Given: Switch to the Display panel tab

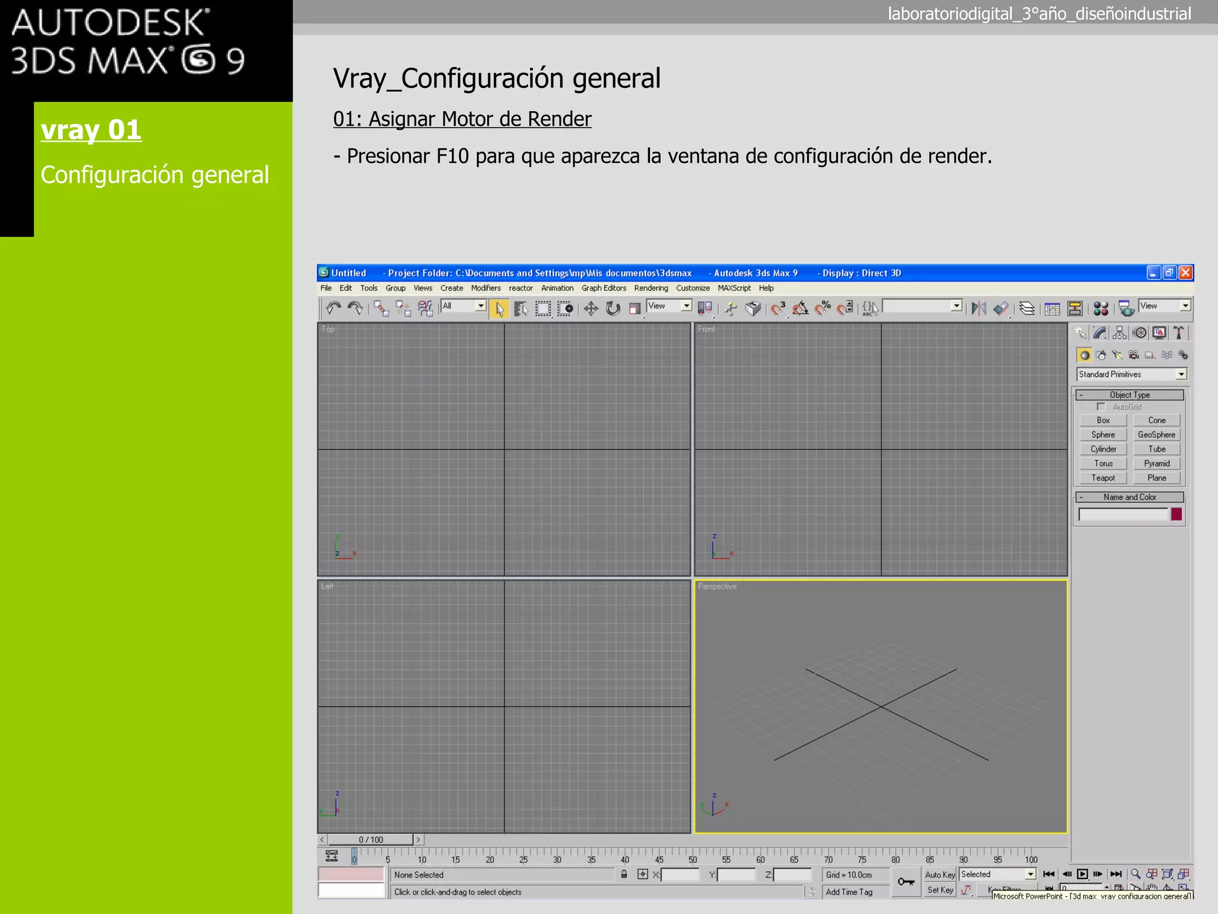Looking at the screenshot, I should point(1159,333).
